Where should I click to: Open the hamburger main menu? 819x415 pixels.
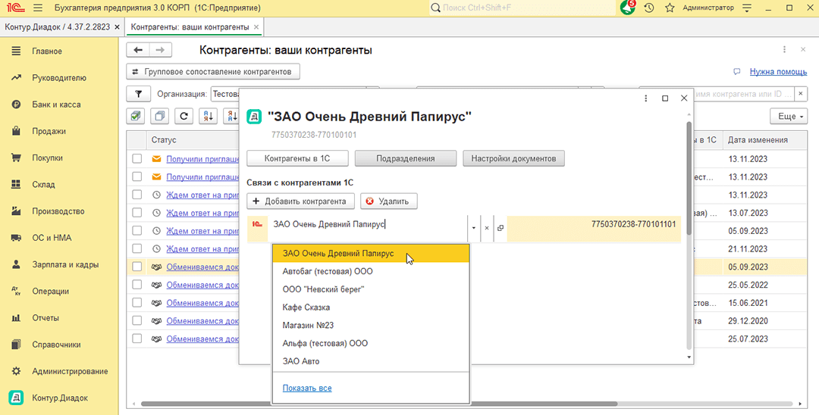[x=38, y=8]
